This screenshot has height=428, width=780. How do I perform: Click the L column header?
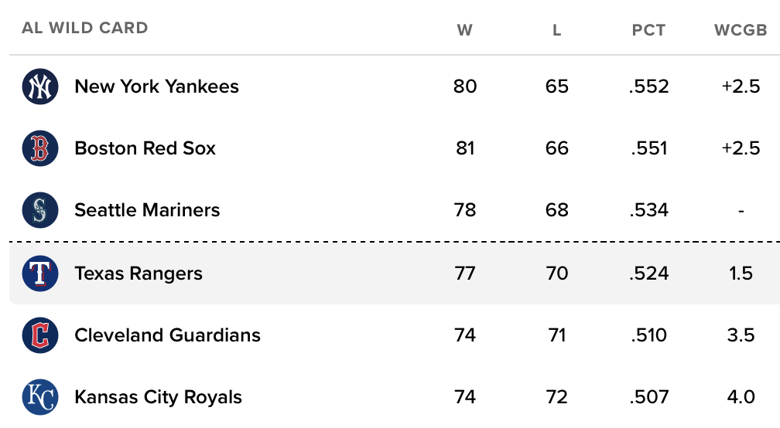(556, 30)
